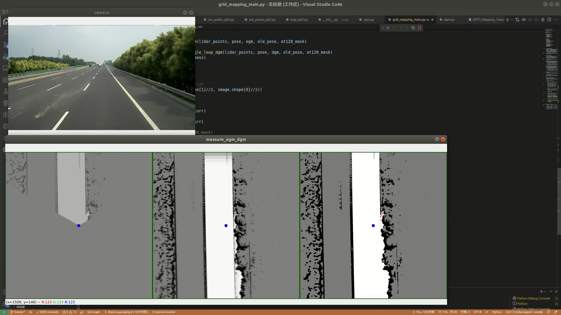The image size is (561, 315).
Task: Open the new terminal profile dropdown
Action: tap(546, 292)
